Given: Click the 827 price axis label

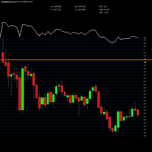Looking at the screenshot, I should 145,56.
